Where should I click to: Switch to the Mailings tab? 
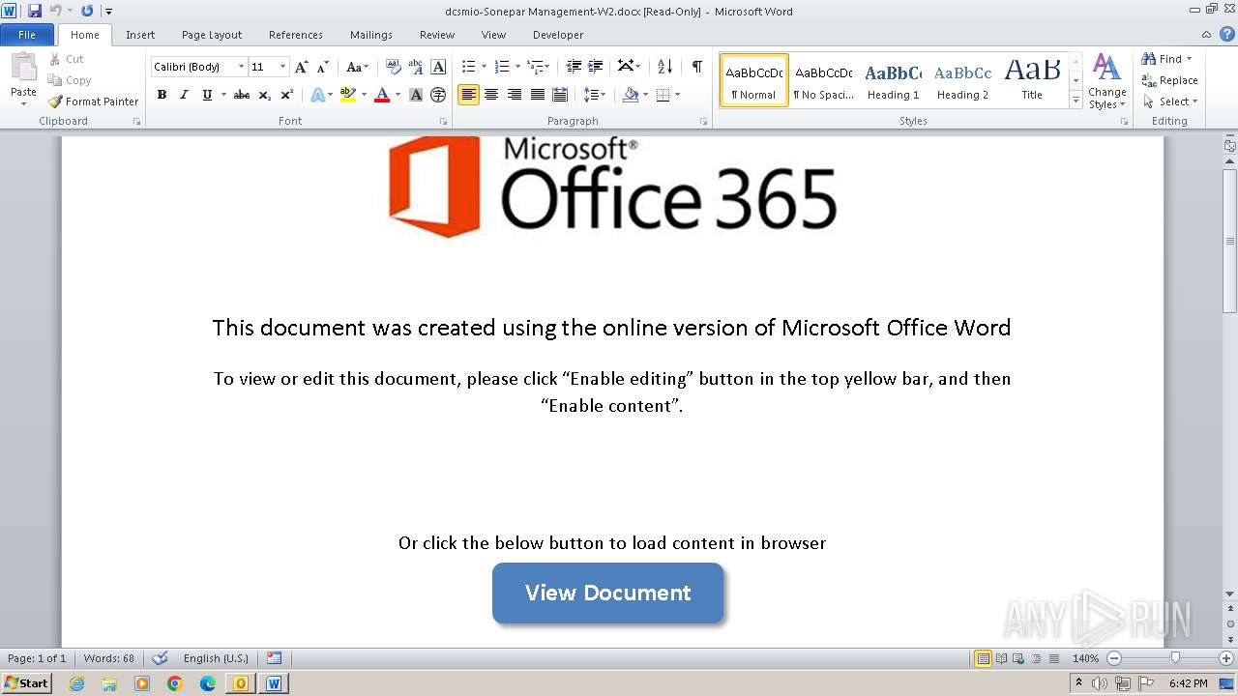coord(371,35)
